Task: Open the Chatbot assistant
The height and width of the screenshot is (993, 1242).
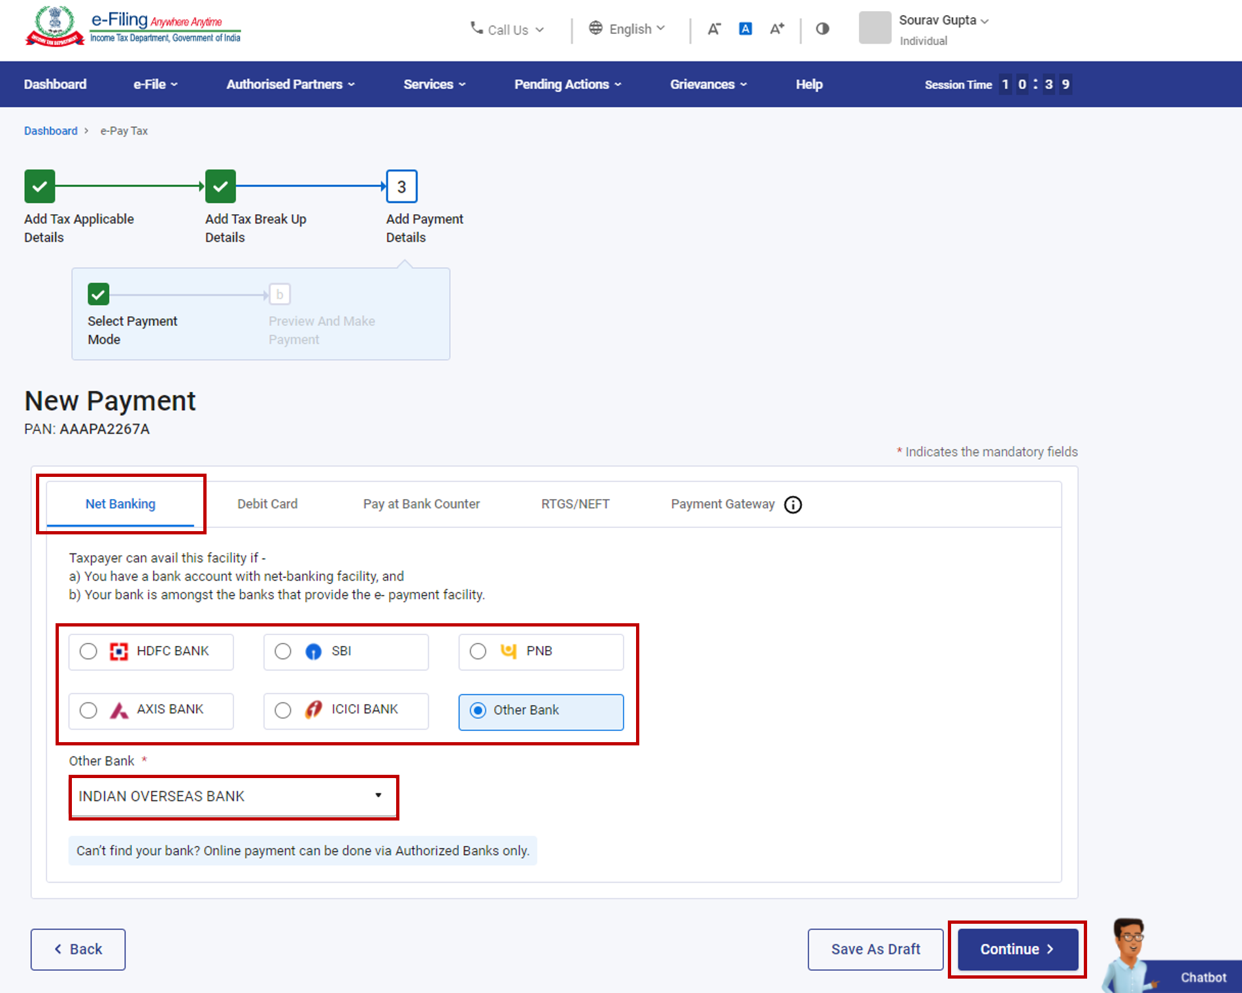Action: click(1203, 977)
